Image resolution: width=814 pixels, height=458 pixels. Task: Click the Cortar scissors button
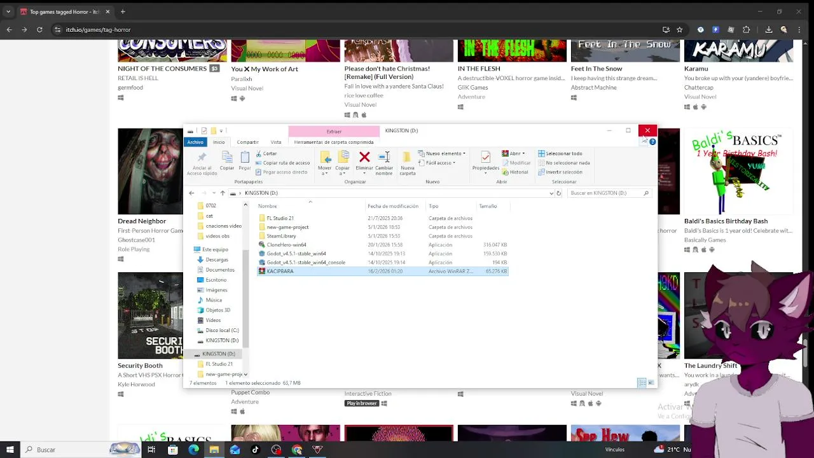coord(266,153)
